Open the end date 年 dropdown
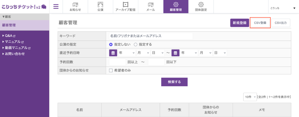The image size is (299, 117). [x=189, y=53]
